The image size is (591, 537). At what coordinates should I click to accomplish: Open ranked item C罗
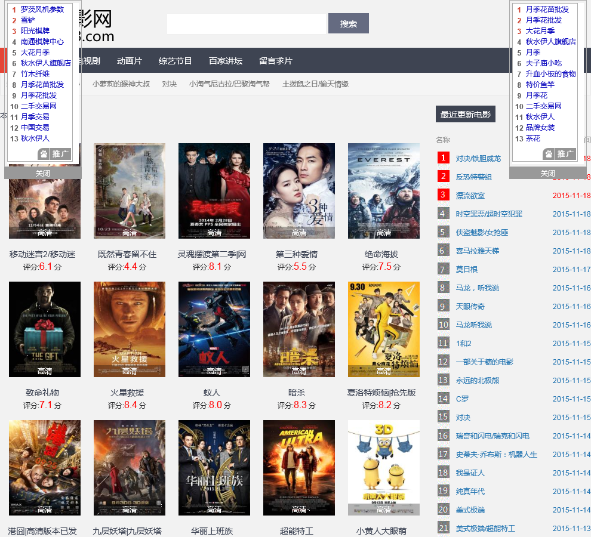click(x=463, y=399)
